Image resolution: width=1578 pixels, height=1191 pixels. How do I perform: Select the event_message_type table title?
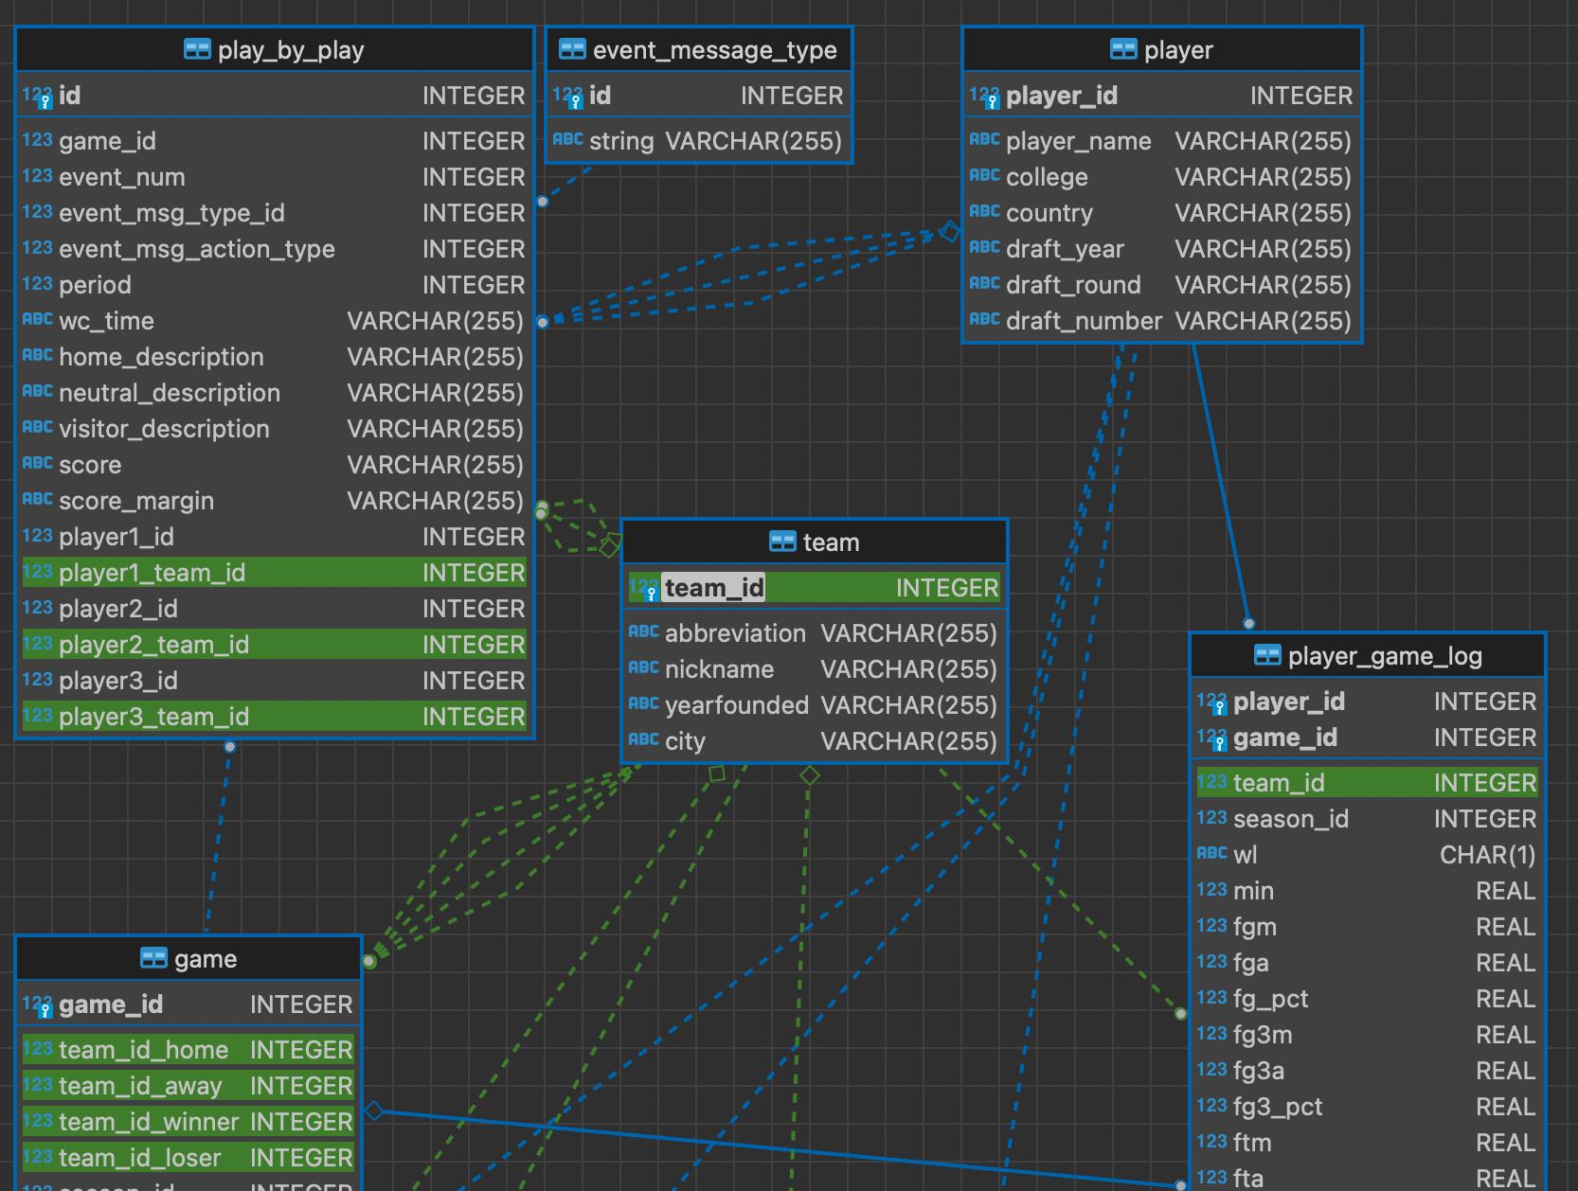coord(715,50)
